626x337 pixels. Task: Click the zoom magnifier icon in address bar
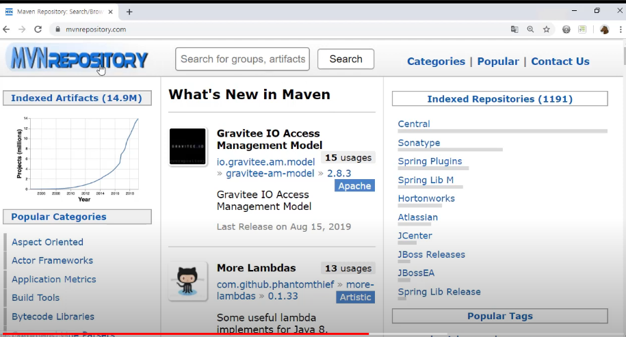click(530, 29)
